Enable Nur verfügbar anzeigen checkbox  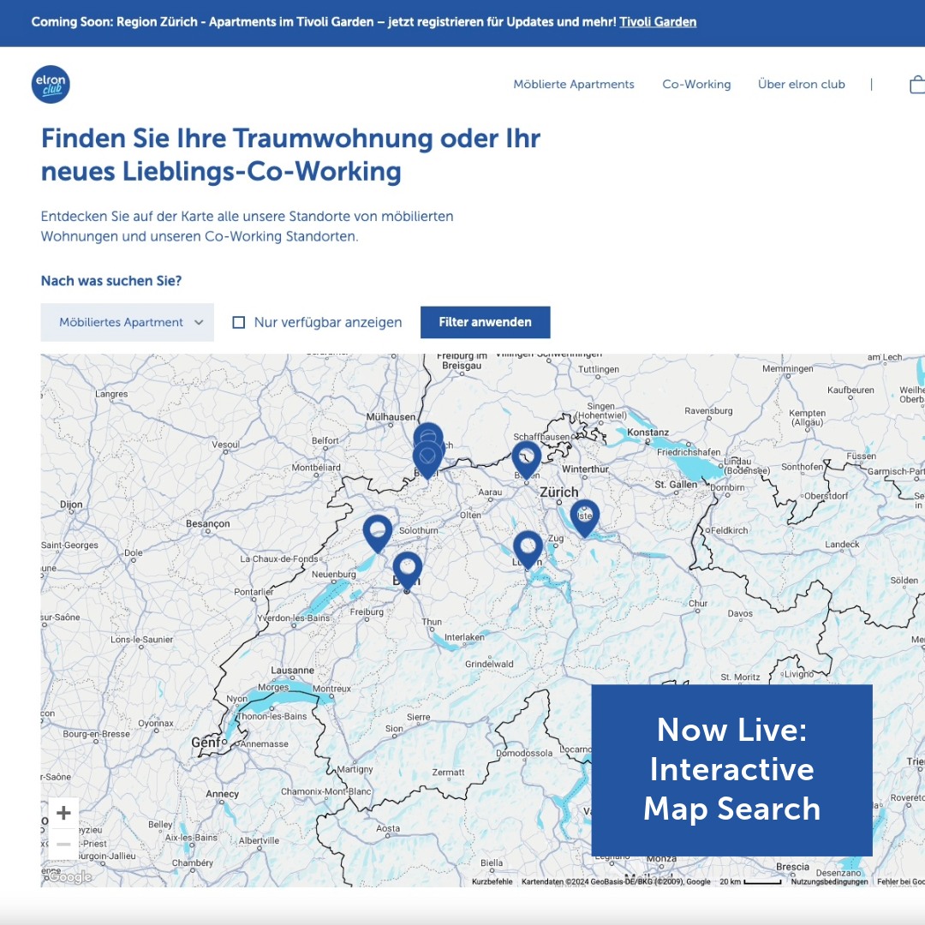pyautogui.click(x=239, y=322)
